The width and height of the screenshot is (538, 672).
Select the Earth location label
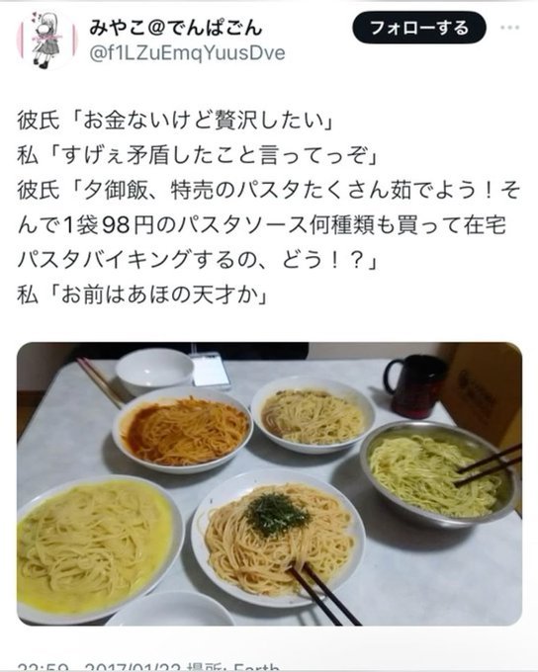(x=255, y=668)
